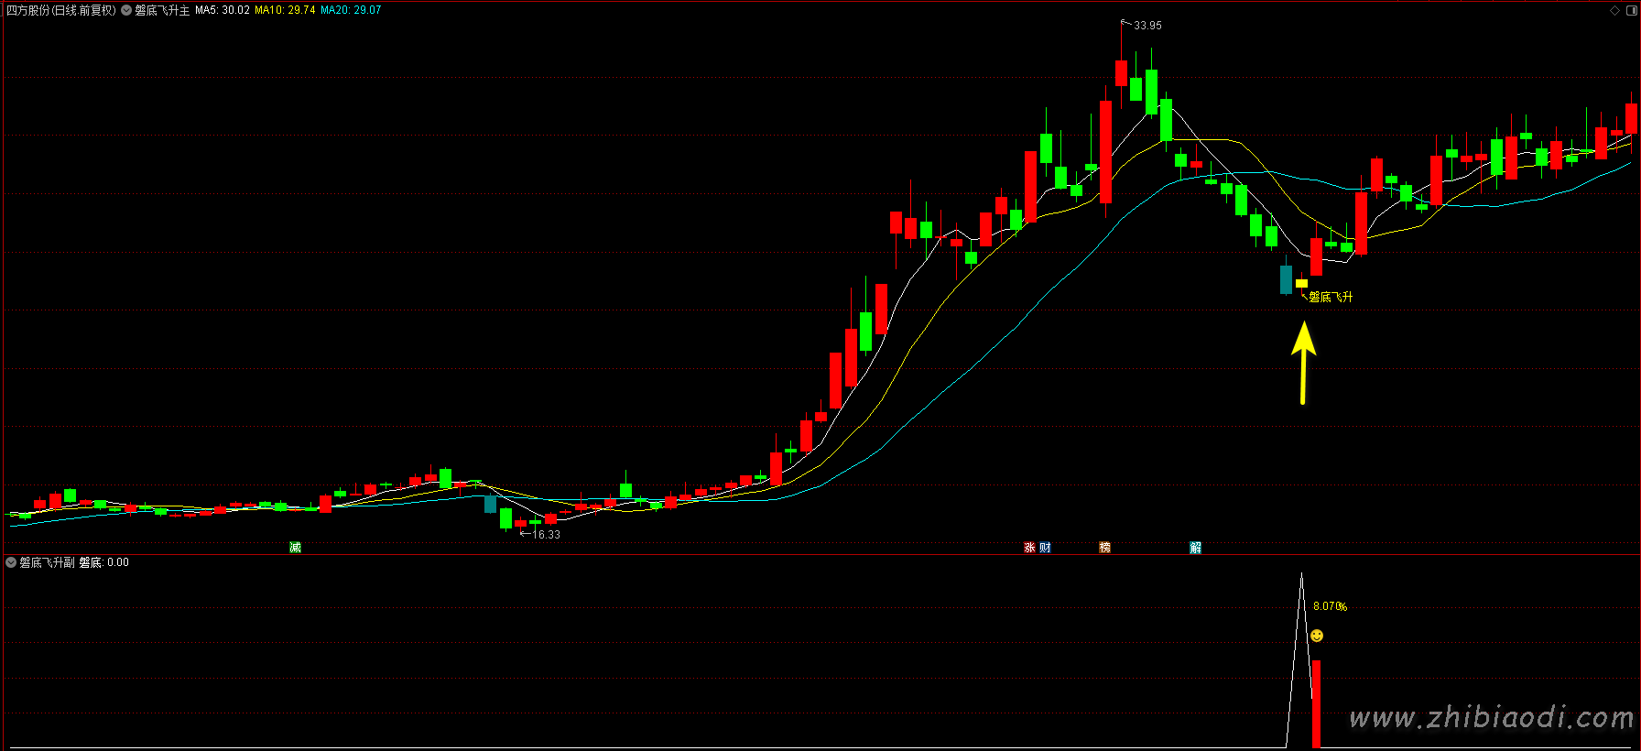This screenshot has width=1641, height=751.
Task: Select the yellow MA10 label
Action: coord(285,10)
